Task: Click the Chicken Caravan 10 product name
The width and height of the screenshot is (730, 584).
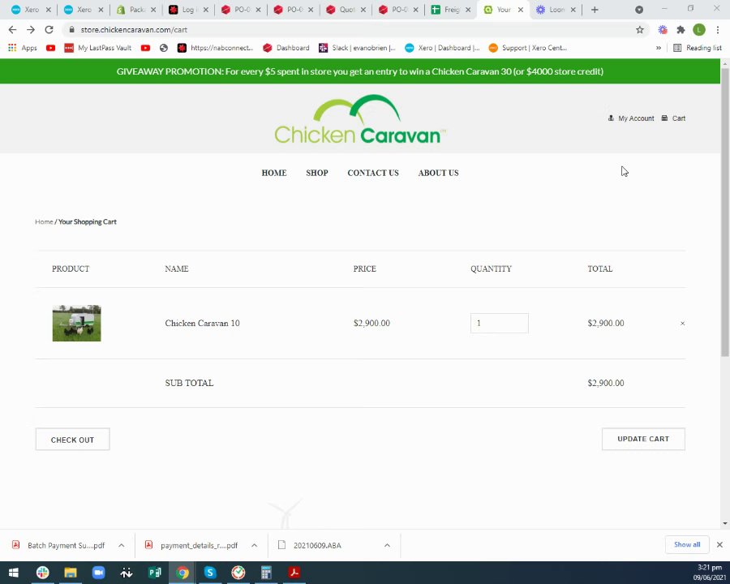Action: pos(202,323)
